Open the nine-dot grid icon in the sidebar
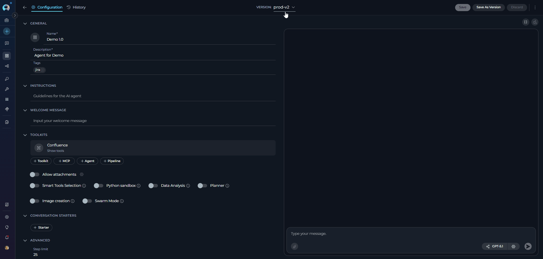543x259 pixels. (x=7, y=99)
